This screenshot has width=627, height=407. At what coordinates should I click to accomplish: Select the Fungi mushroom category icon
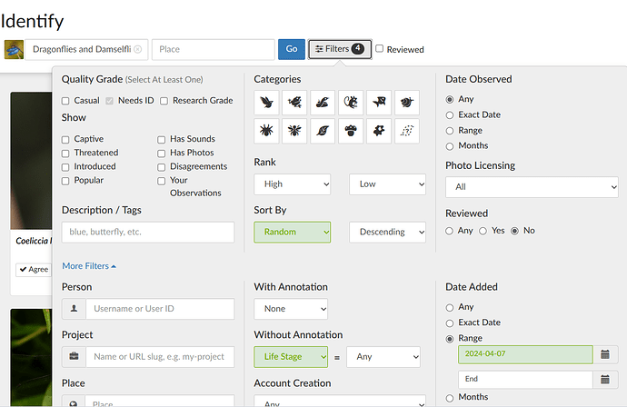[x=351, y=132]
